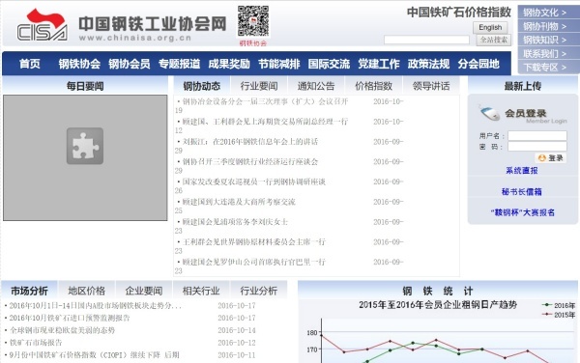Image resolution: width=580 pixels, height=363 pixels.
Task: Click the CISA logo
Action: tap(43, 25)
